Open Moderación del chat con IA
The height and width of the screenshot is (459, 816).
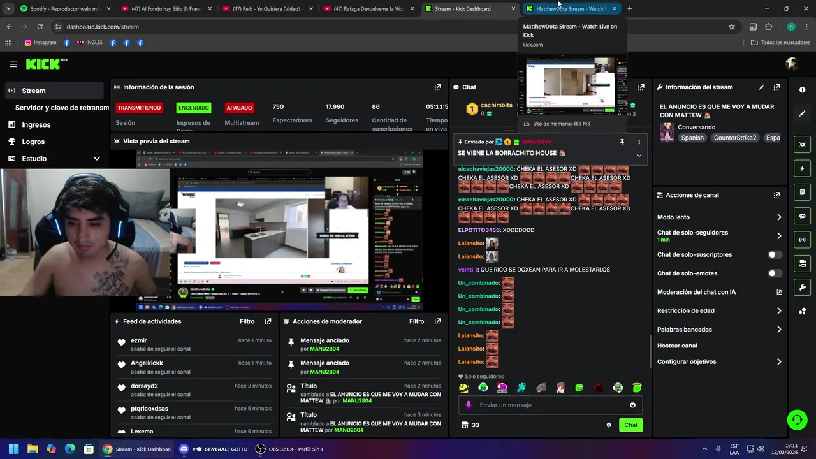[x=719, y=292]
